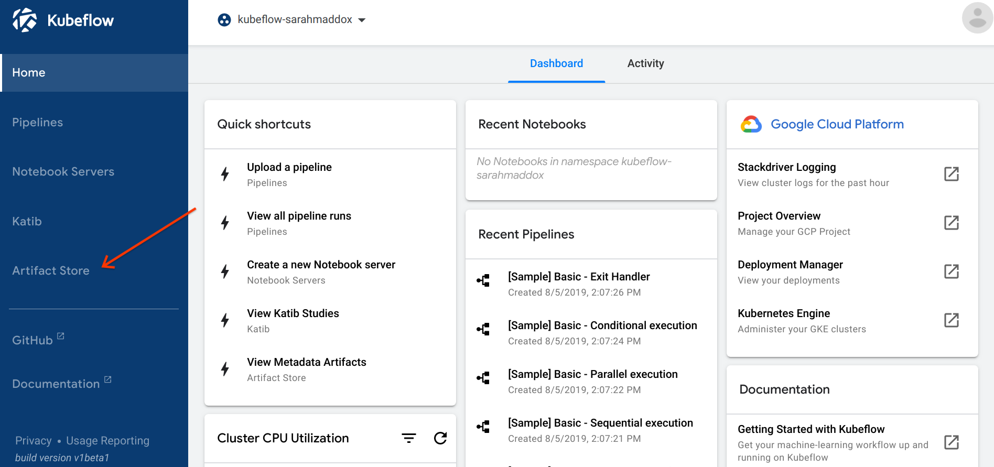This screenshot has height=467, width=994.
Task: Click the Deployment Manager title
Action: click(x=790, y=265)
